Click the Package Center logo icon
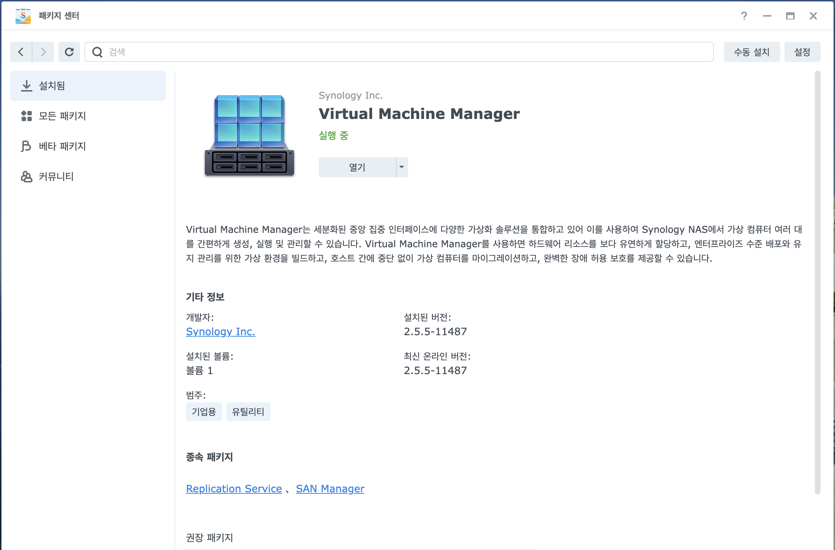This screenshot has width=835, height=550. pyautogui.click(x=23, y=16)
